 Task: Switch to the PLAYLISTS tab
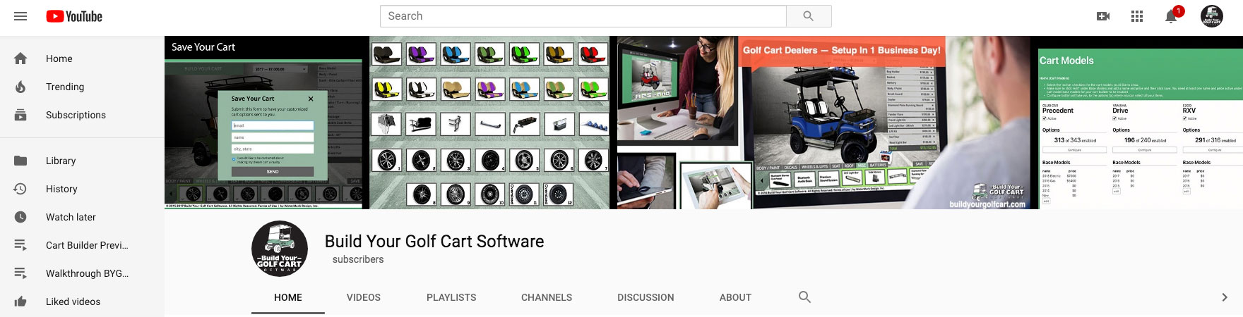click(451, 297)
